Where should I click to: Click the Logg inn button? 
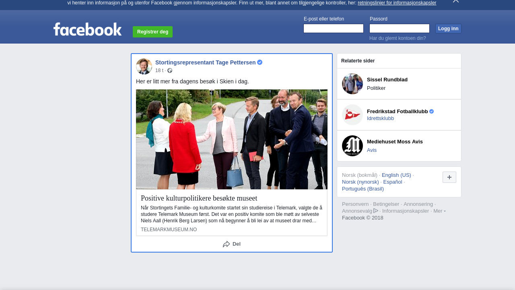tap(448, 29)
